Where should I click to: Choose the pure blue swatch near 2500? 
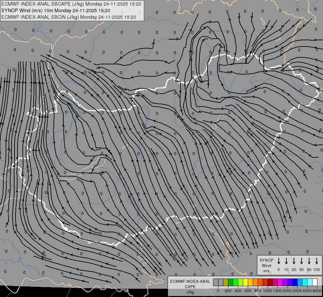(295, 282)
